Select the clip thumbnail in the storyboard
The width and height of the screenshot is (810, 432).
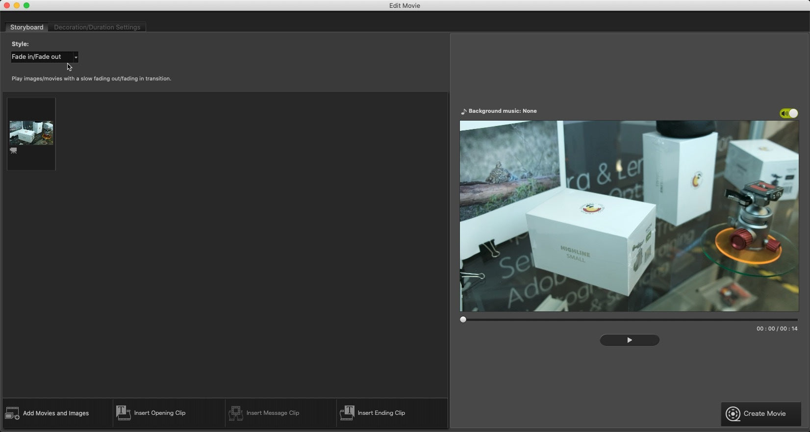[31, 133]
